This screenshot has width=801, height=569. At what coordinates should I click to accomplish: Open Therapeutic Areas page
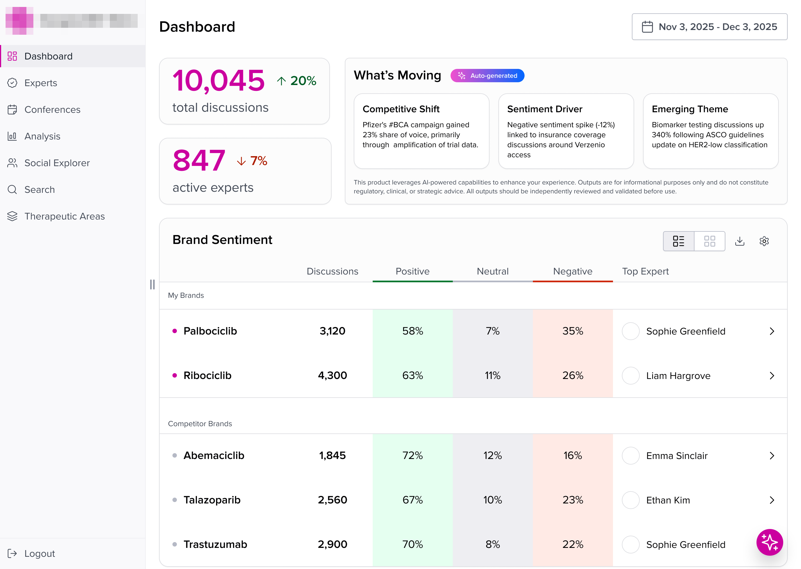73,216
